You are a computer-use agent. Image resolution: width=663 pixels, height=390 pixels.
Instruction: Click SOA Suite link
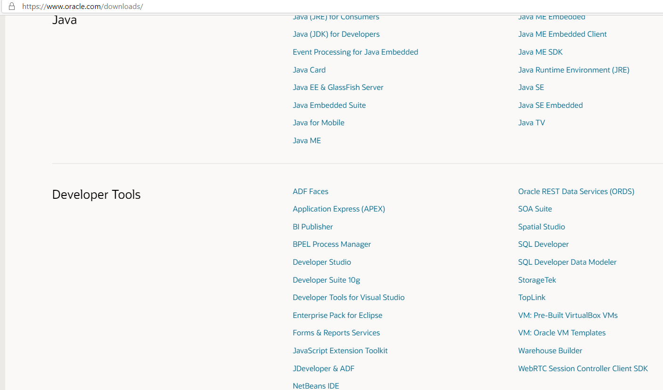535,209
